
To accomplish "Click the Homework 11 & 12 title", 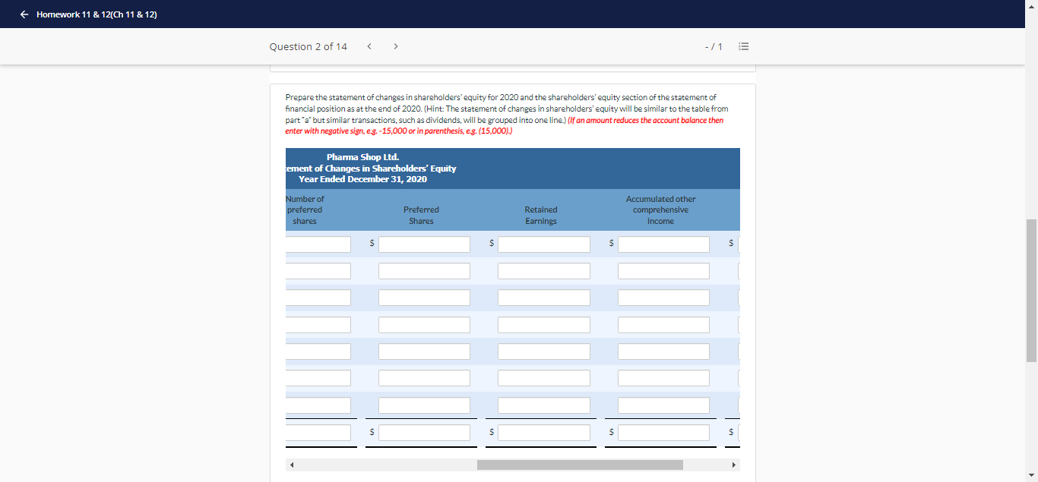I will 97,14.
